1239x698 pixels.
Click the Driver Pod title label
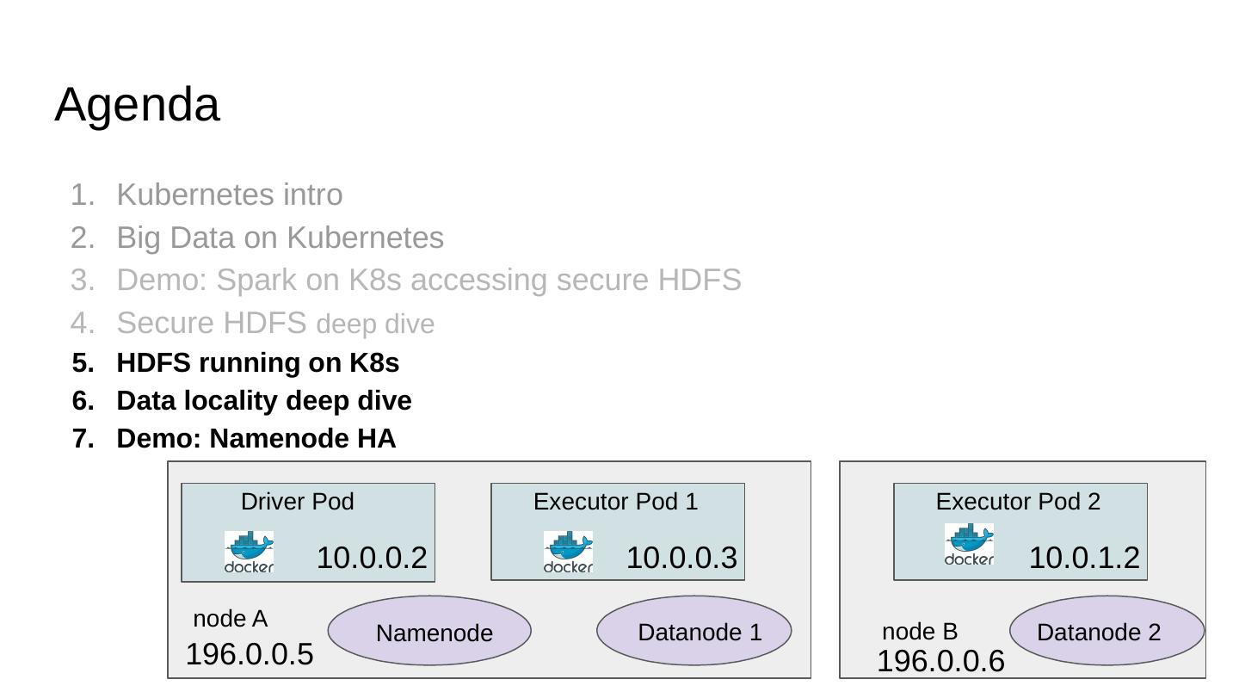tap(297, 502)
